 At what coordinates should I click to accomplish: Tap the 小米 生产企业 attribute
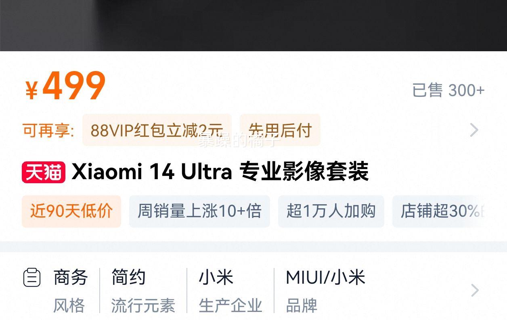click(x=230, y=291)
